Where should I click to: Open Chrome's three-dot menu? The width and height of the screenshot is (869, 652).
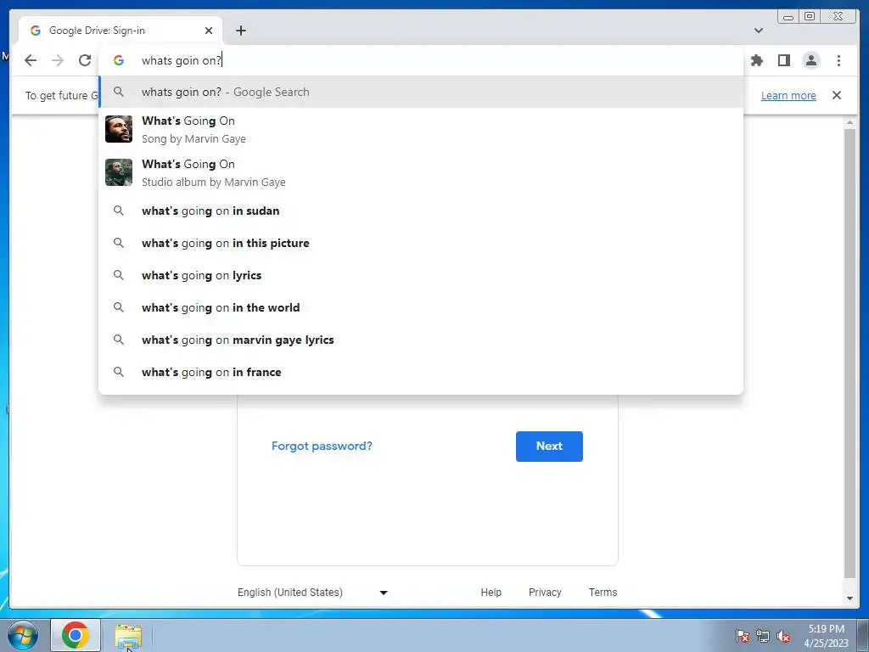pyautogui.click(x=838, y=60)
